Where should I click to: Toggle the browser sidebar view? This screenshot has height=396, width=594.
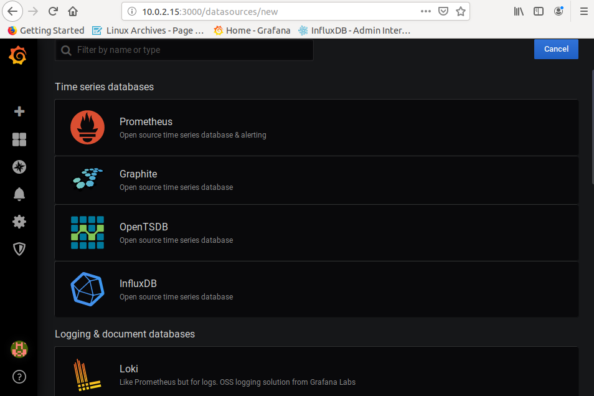point(539,11)
